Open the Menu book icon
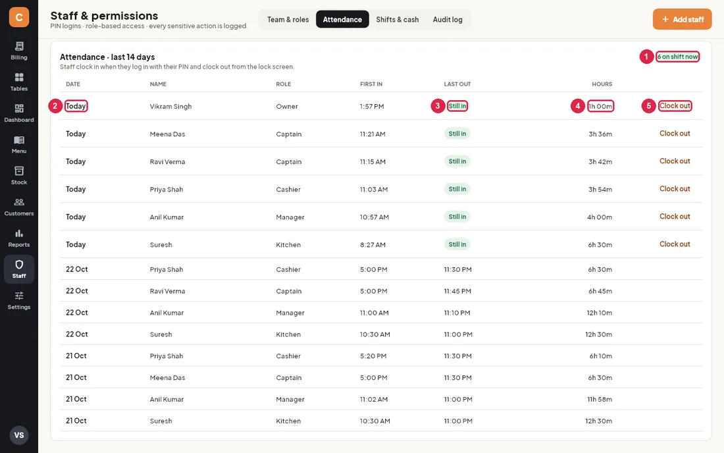 (19, 140)
